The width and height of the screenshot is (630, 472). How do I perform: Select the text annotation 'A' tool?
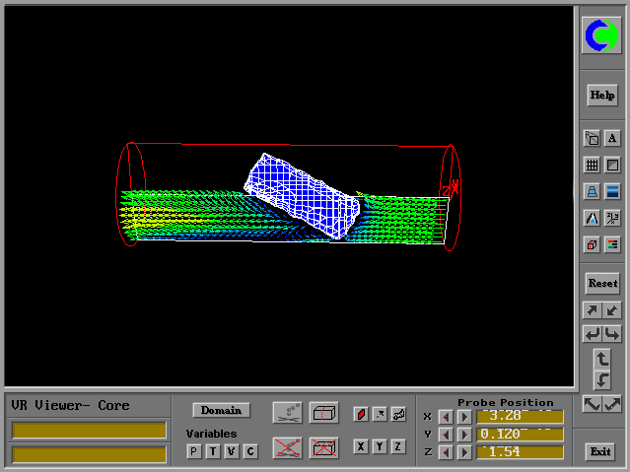click(x=612, y=139)
